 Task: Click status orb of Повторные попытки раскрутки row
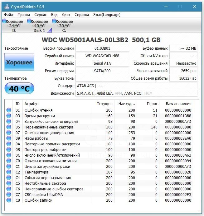9,144
